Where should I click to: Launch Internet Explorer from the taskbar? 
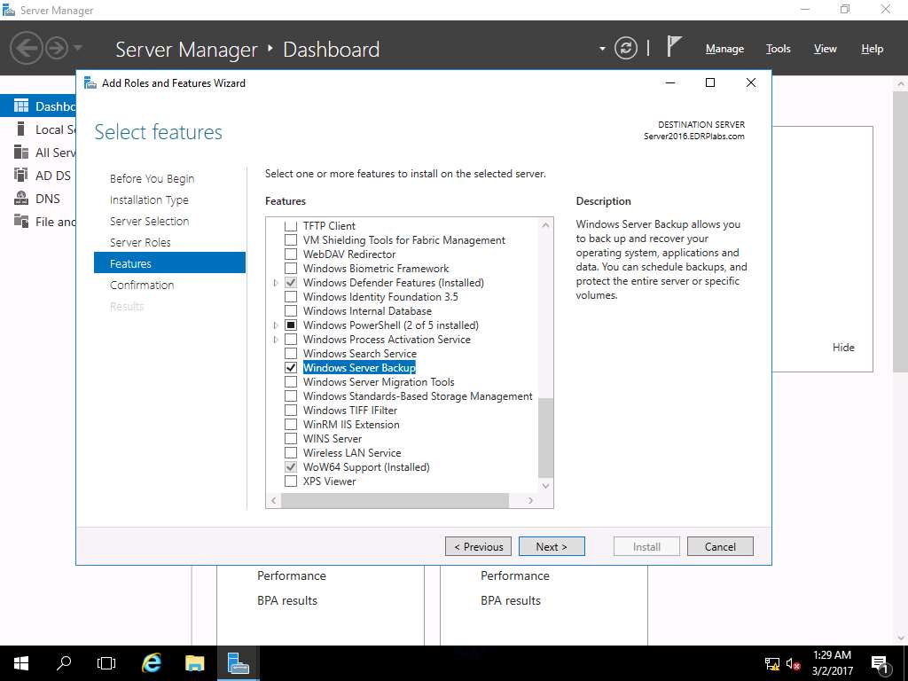pos(151,663)
